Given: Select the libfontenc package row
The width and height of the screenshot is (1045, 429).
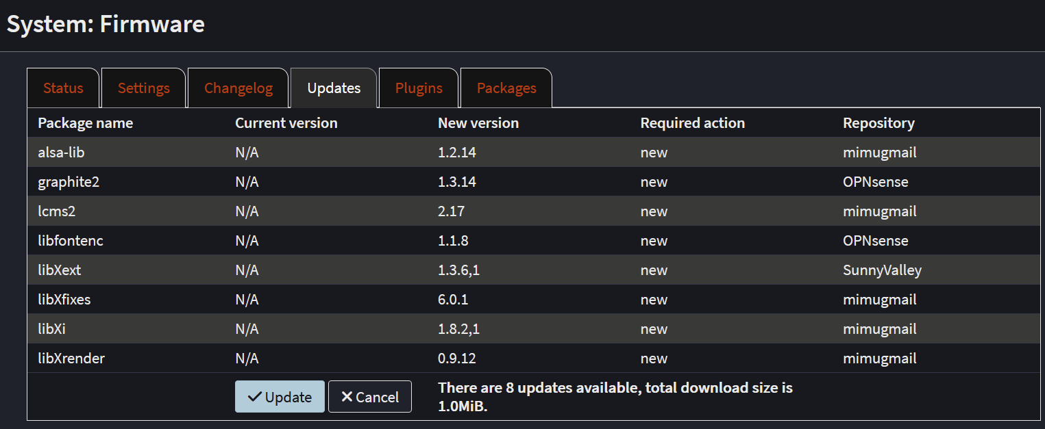Looking at the screenshot, I should pos(71,241).
